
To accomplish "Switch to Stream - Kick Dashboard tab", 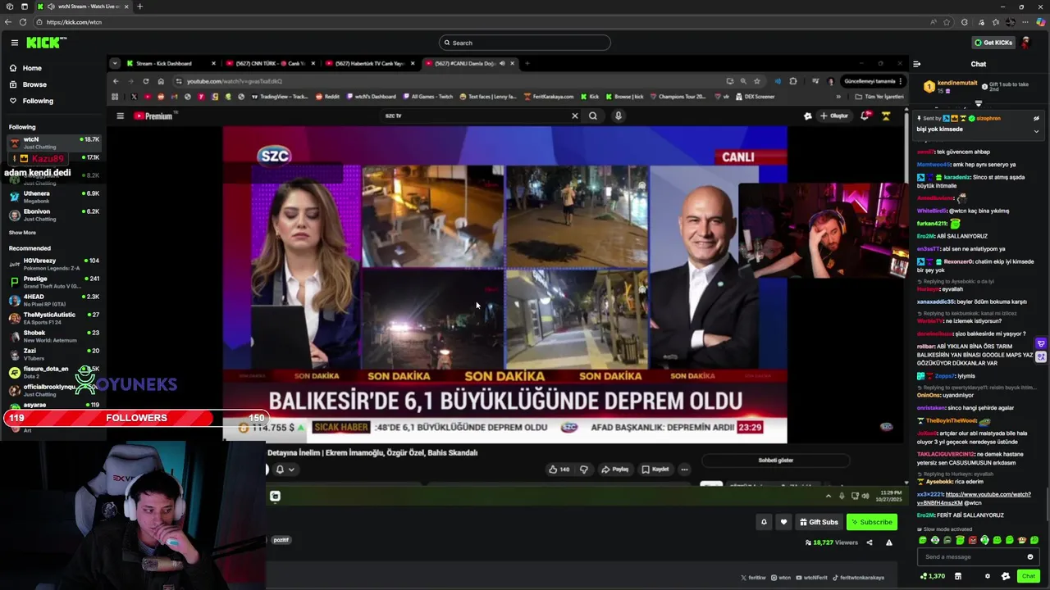I will click(x=171, y=63).
